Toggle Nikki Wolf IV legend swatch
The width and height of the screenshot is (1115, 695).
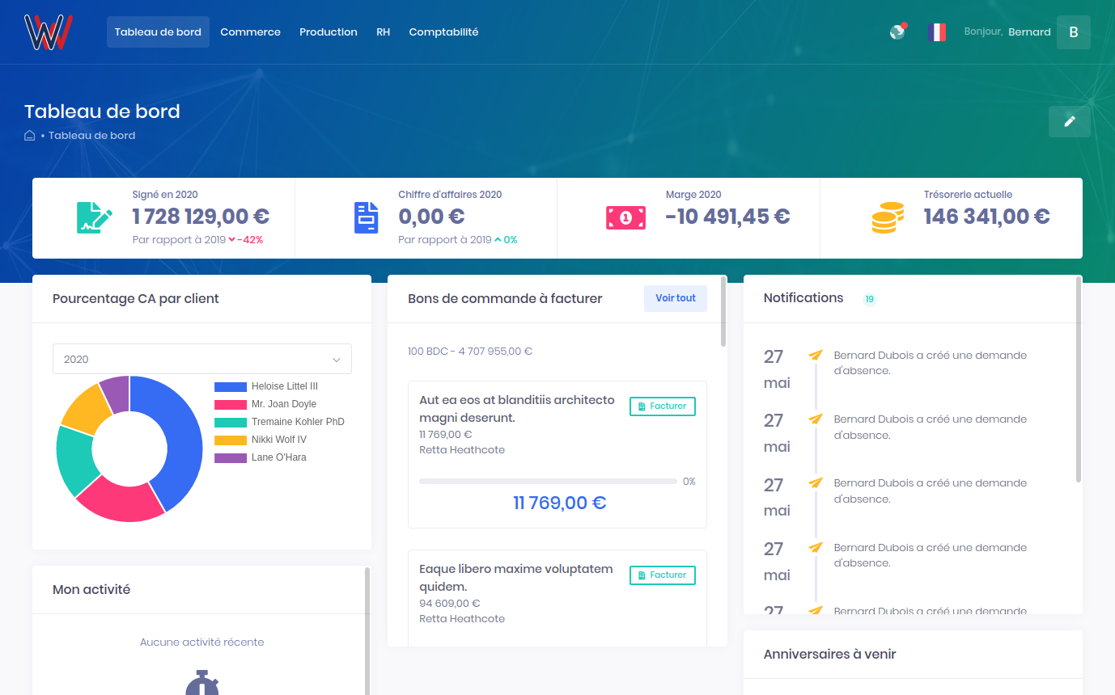coord(231,440)
